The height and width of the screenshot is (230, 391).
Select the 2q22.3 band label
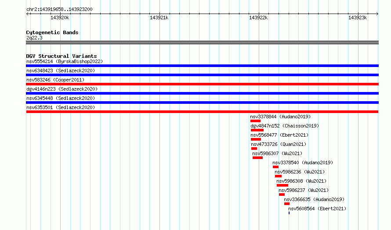click(x=34, y=38)
